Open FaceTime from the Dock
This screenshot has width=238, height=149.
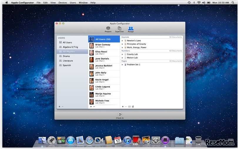tap(99, 140)
